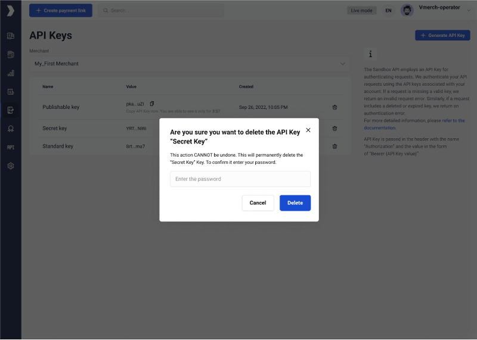
Task: Click the Generate API Key button
Action: pyautogui.click(x=442, y=35)
